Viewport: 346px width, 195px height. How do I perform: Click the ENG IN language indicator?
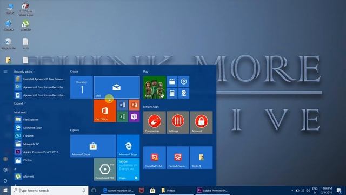coord(315,191)
